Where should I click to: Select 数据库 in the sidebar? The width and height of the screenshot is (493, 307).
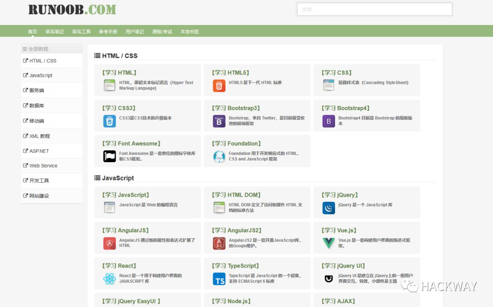click(37, 105)
